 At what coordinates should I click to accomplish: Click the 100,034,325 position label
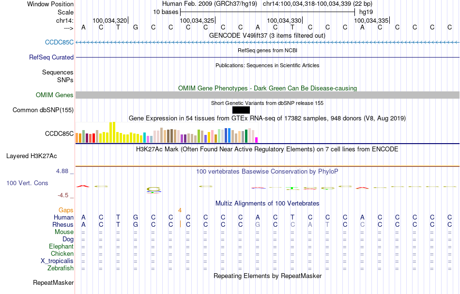[197, 20]
